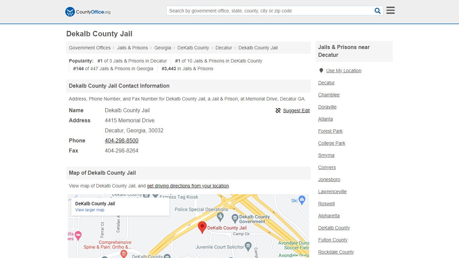
Task: Click Map of Dekalb County Jail heading
Action: pos(102,173)
